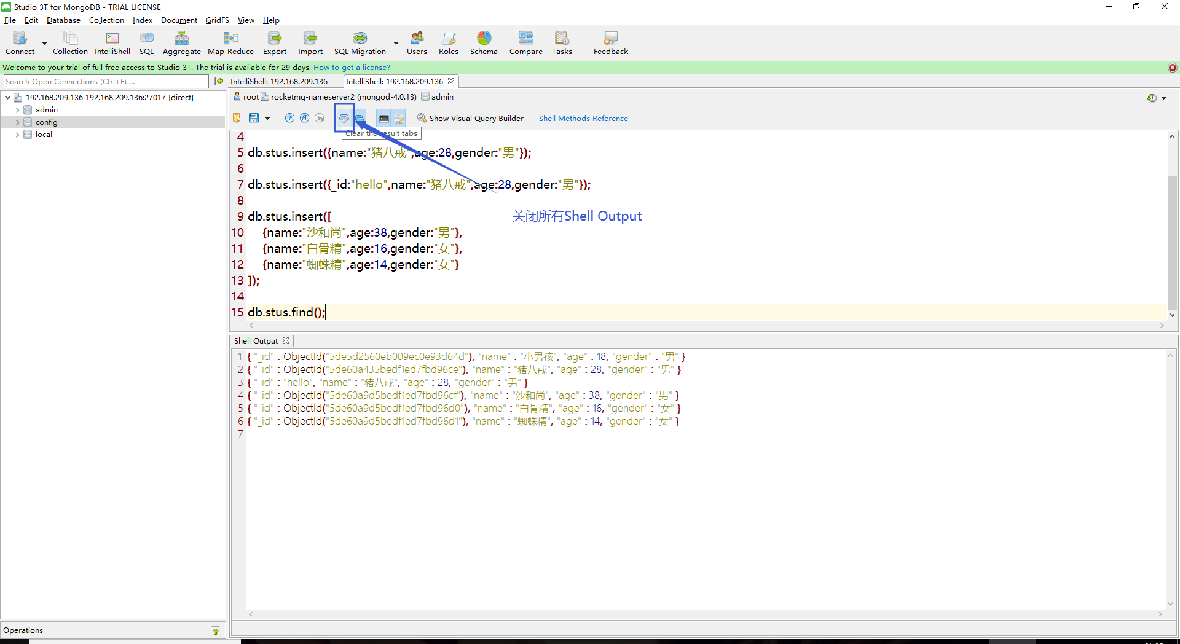Click the Search Open Connections field
The height and width of the screenshot is (644, 1180).
106,81
